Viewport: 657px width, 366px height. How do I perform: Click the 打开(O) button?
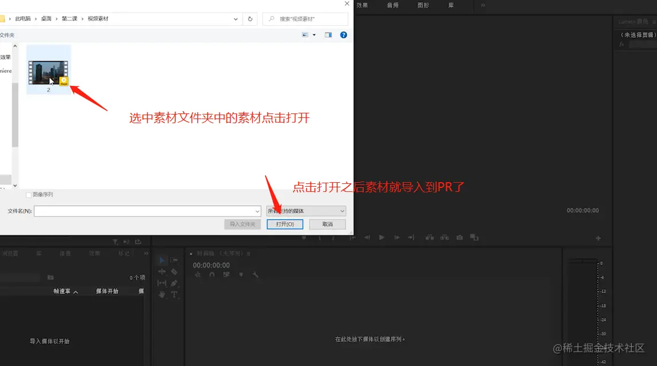pos(285,225)
